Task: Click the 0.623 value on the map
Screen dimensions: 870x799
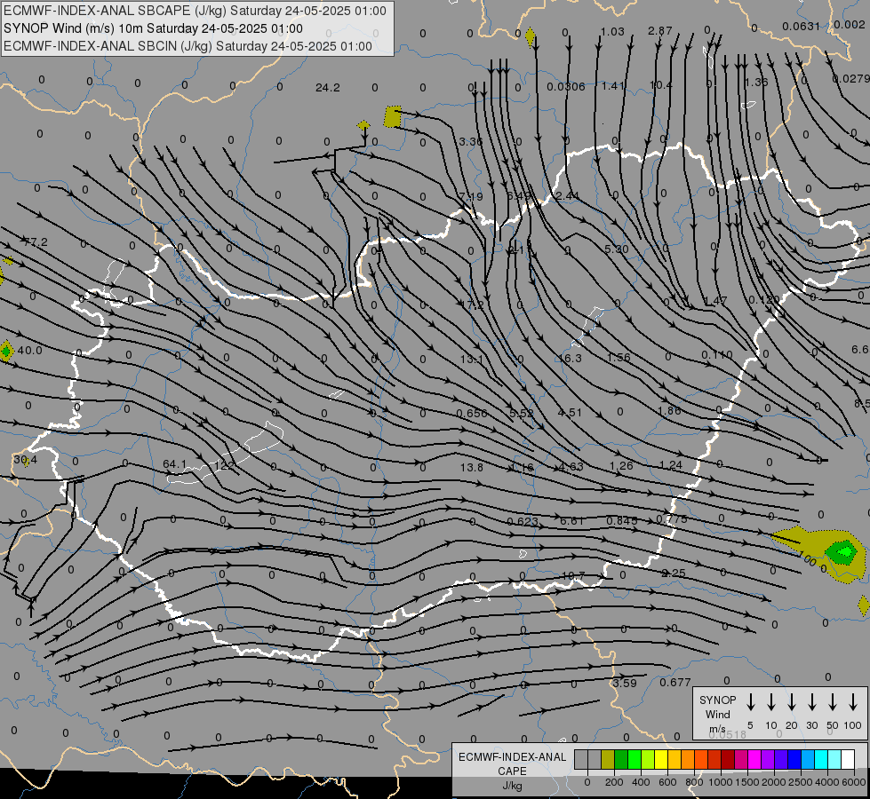Action: (523, 522)
